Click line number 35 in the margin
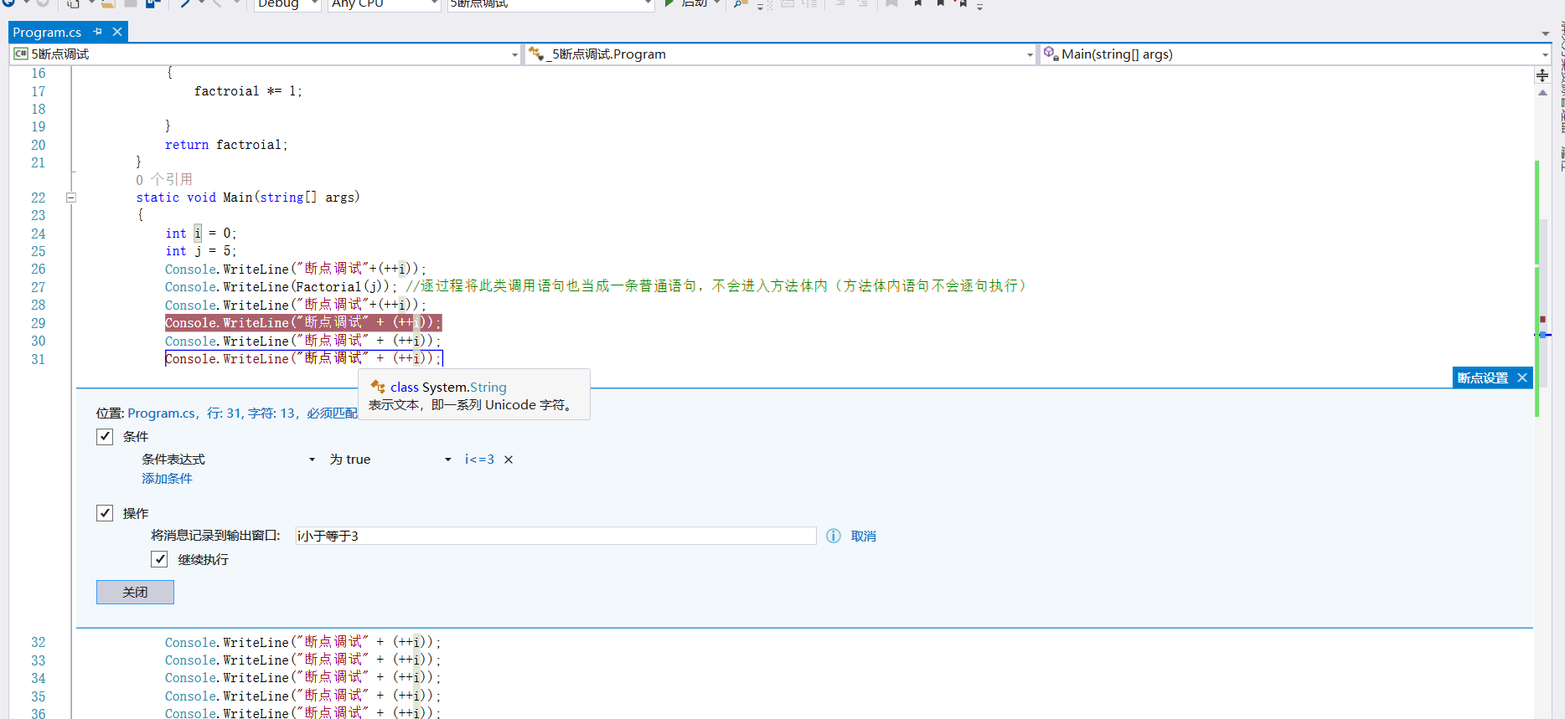The height and width of the screenshot is (719, 1565). (39, 696)
